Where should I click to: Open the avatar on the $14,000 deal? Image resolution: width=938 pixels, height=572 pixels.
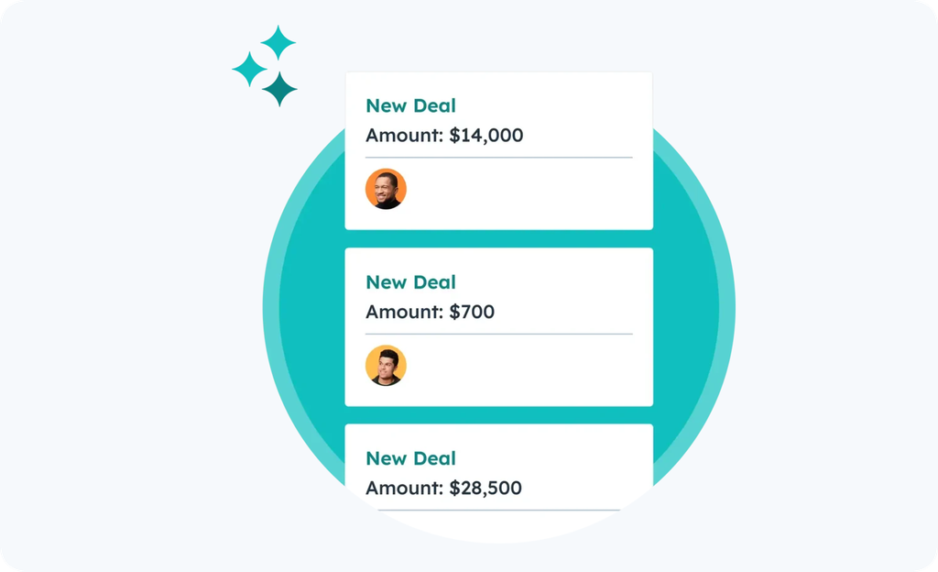pyautogui.click(x=386, y=189)
